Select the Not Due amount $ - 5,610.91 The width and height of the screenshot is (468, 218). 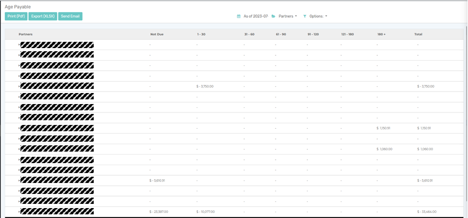pyautogui.click(x=157, y=180)
